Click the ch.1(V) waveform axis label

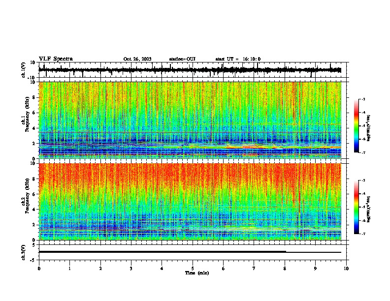coord(24,70)
